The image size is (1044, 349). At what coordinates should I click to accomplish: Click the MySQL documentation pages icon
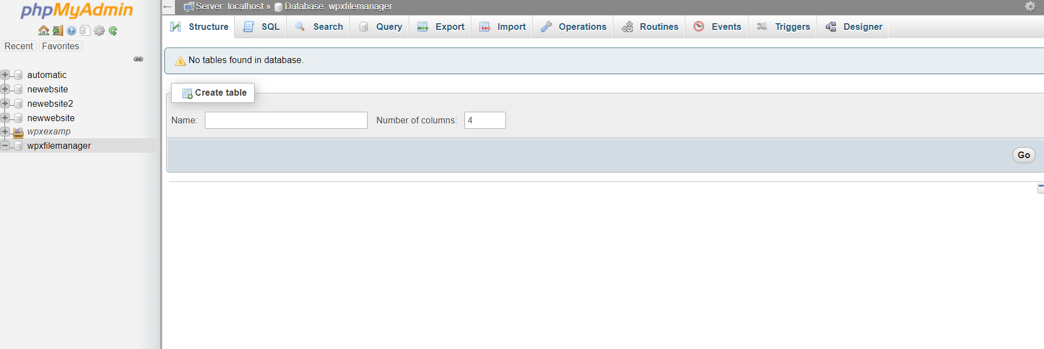tap(85, 30)
